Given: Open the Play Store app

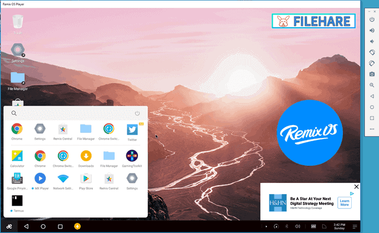Looking at the screenshot, I should pos(86,179).
